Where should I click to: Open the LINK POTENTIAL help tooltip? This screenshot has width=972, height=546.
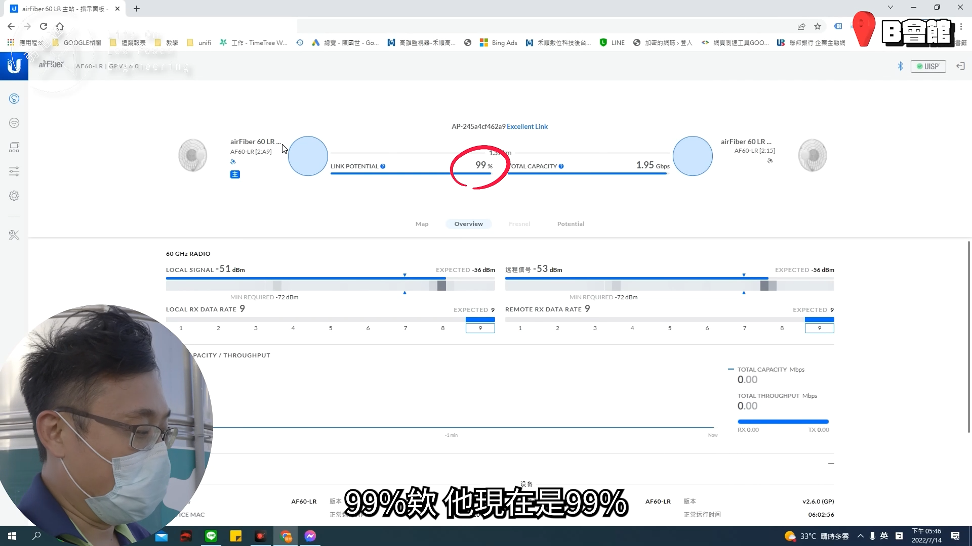coord(383,166)
